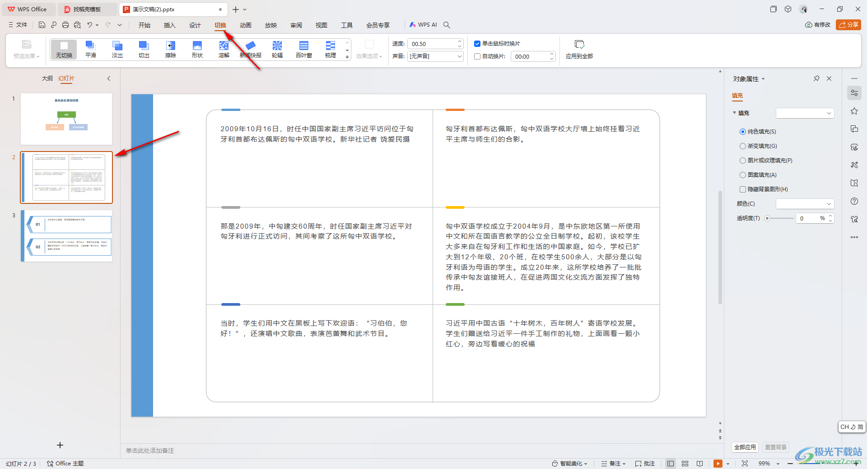Select 渐变填充(G) radio button
This screenshot has height=469, width=867.
point(743,146)
